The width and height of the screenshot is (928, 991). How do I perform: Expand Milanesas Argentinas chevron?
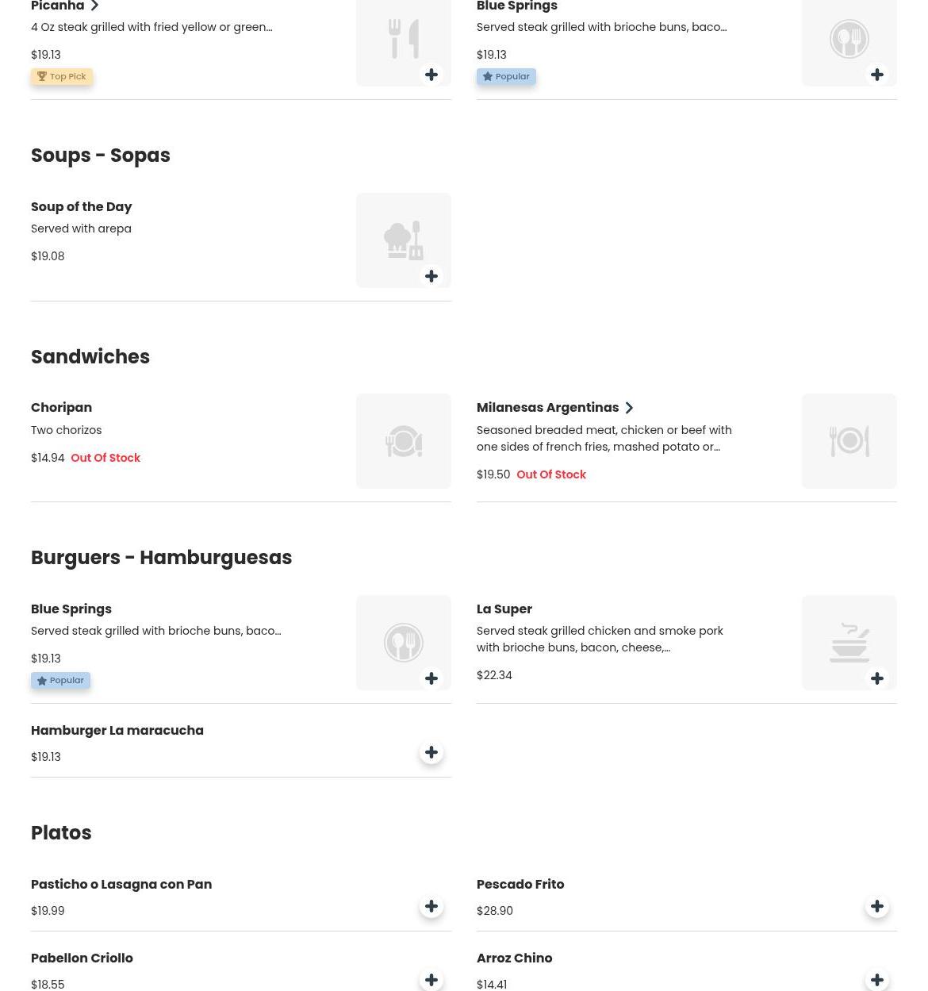tap(629, 408)
